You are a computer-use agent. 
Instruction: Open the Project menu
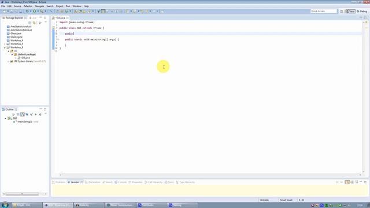pos(60,6)
